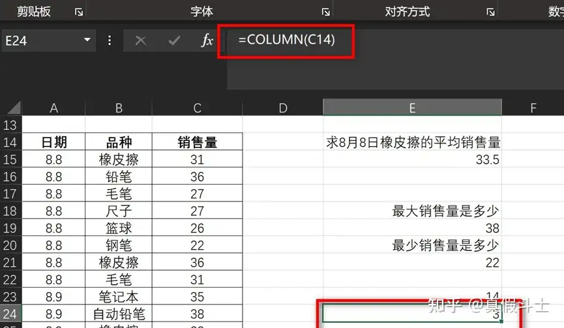Click cell containing 尺子

[x=119, y=211]
